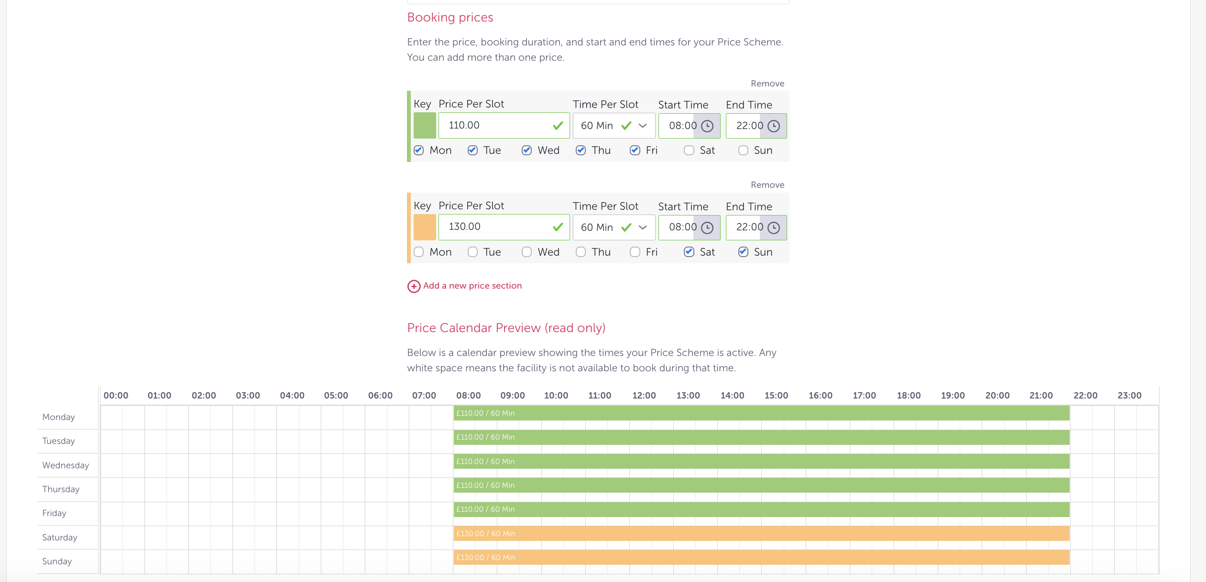Viewport: 1206px width, 582px height.
Task: Click the clock icon for 110.00 Start Time
Action: pyautogui.click(x=707, y=126)
